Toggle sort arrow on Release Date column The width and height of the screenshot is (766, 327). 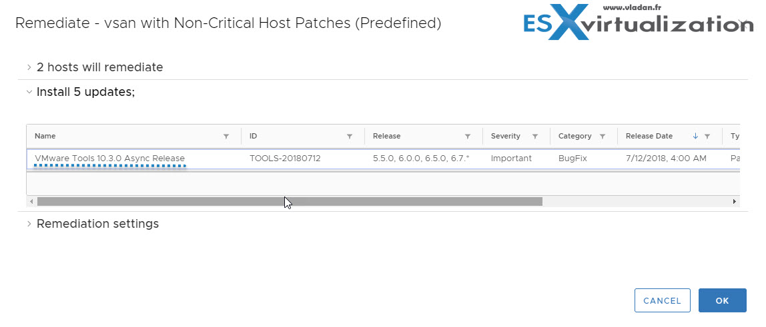(696, 137)
